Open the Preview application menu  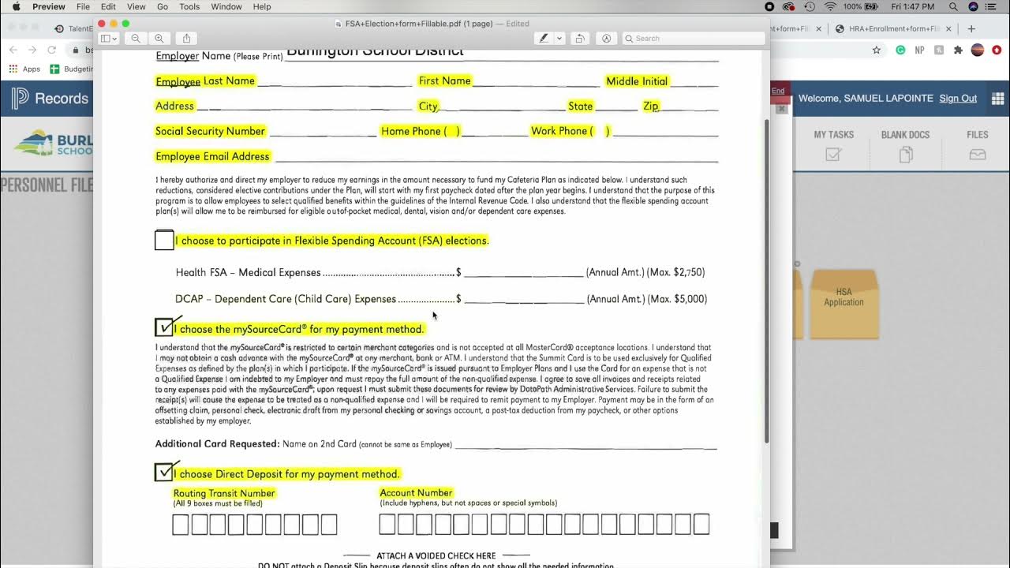point(49,6)
